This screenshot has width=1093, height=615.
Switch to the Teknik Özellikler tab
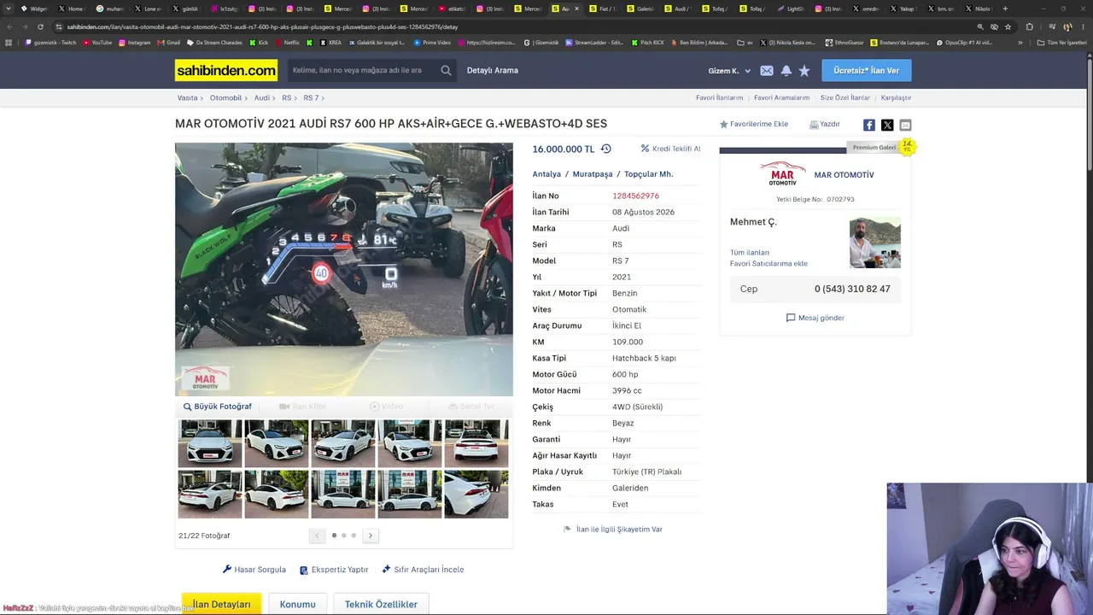tap(381, 604)
